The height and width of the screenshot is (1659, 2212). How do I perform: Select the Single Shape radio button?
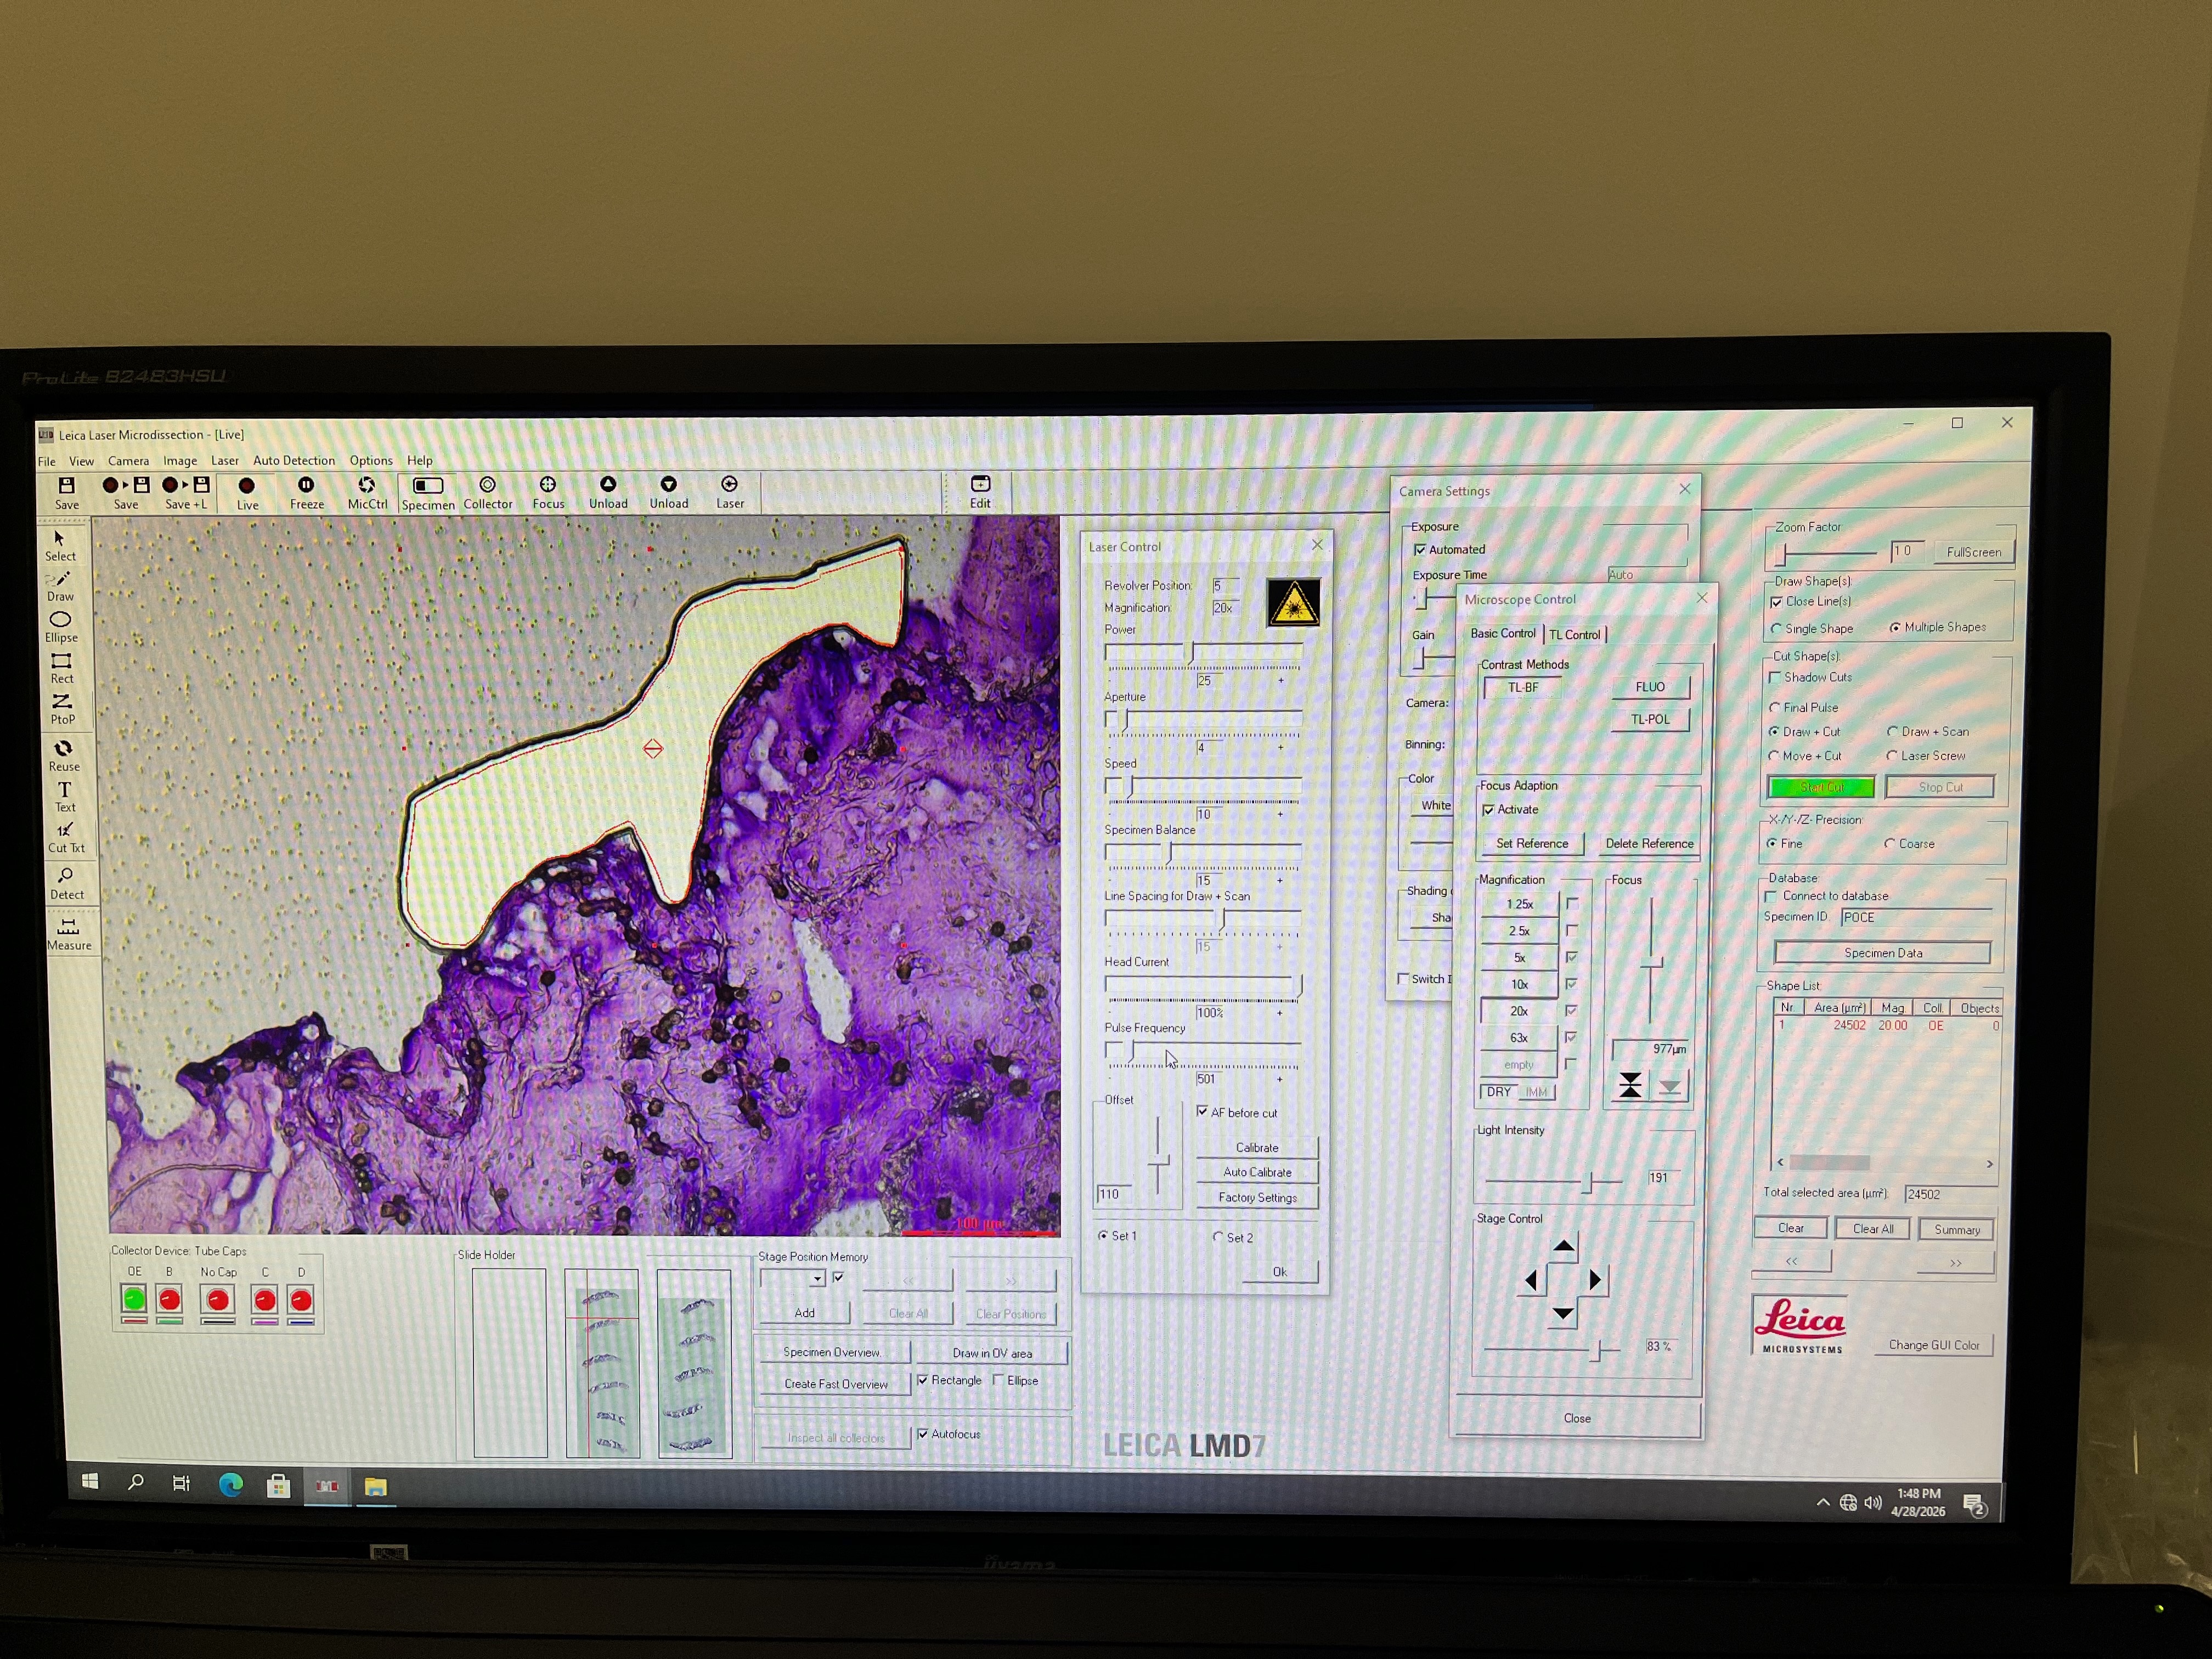[x=1776, y=629]
